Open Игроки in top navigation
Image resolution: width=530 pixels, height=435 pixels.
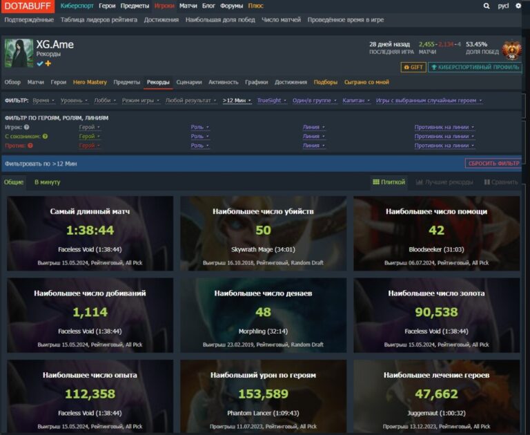click(164, 6)
